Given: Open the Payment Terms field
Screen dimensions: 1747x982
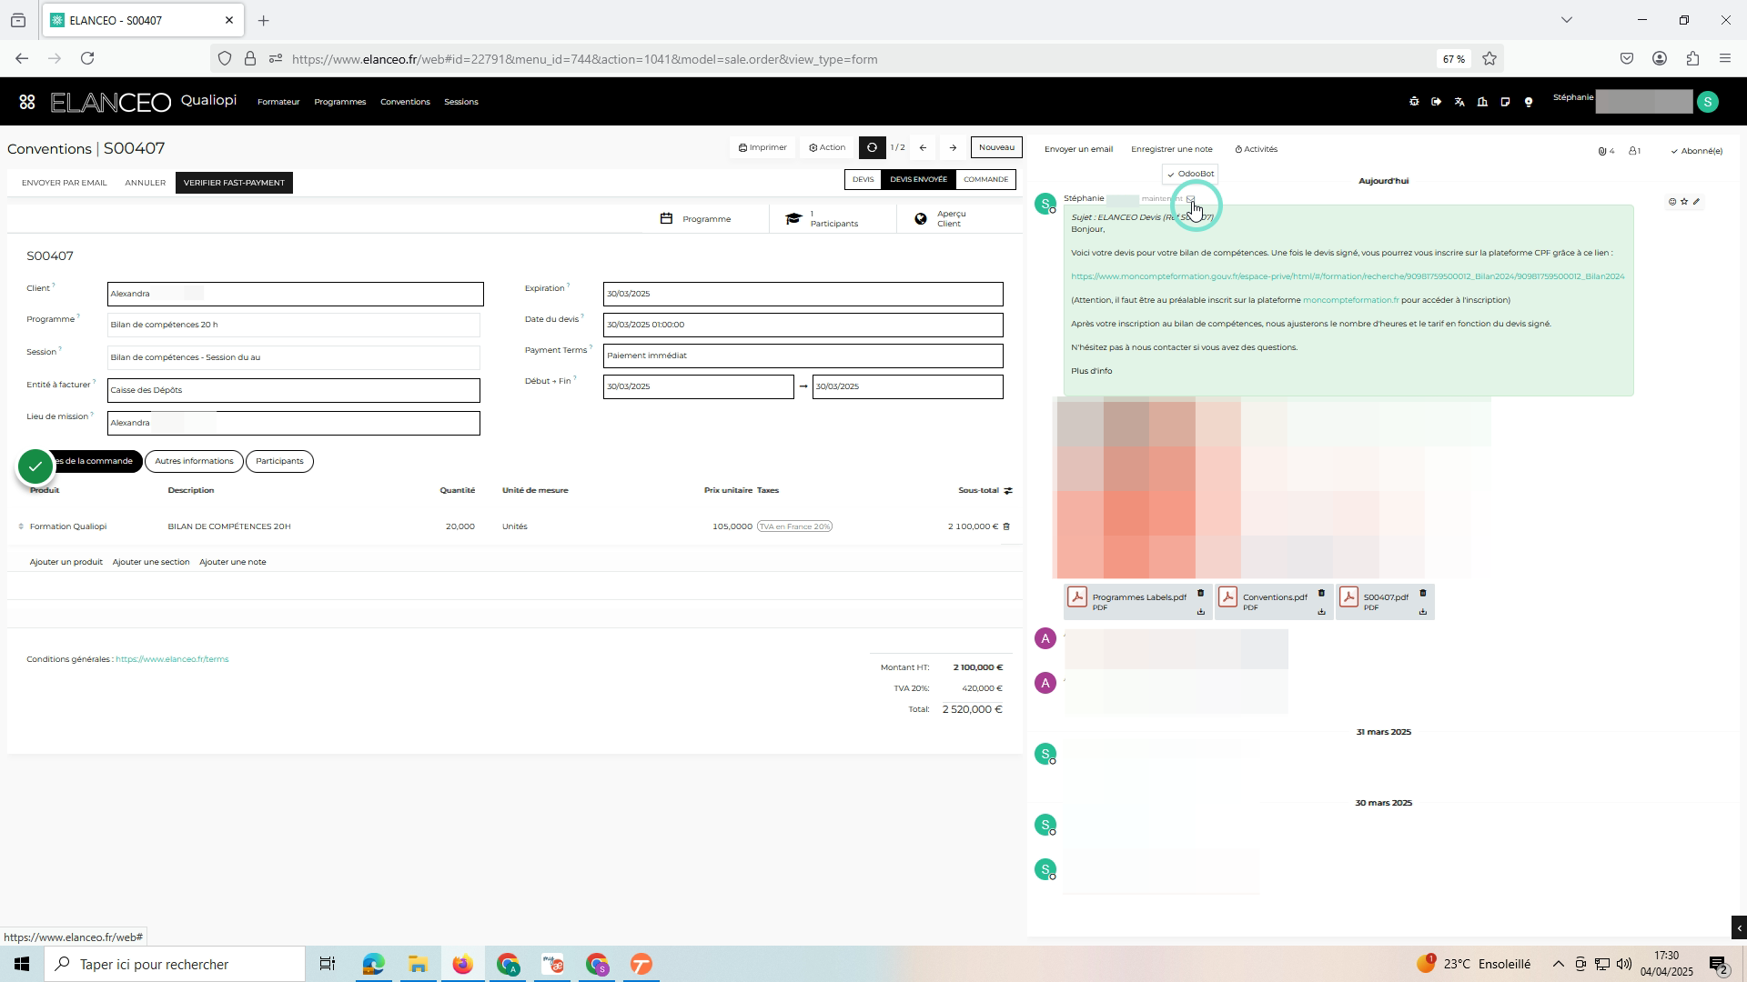Looking at the screenshot, I should (803, 356).
